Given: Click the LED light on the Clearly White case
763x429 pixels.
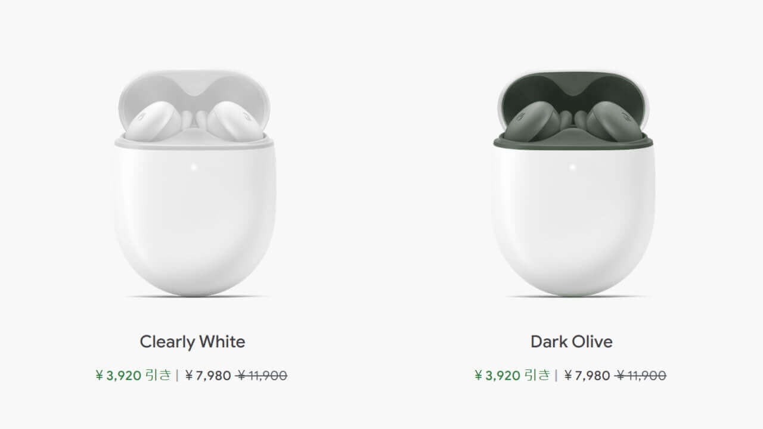Looking at the screenshot, I should coord(194,167).
